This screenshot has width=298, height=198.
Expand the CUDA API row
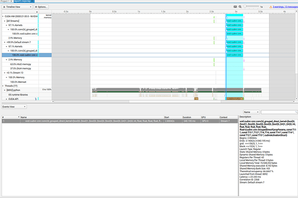point(6,99)
